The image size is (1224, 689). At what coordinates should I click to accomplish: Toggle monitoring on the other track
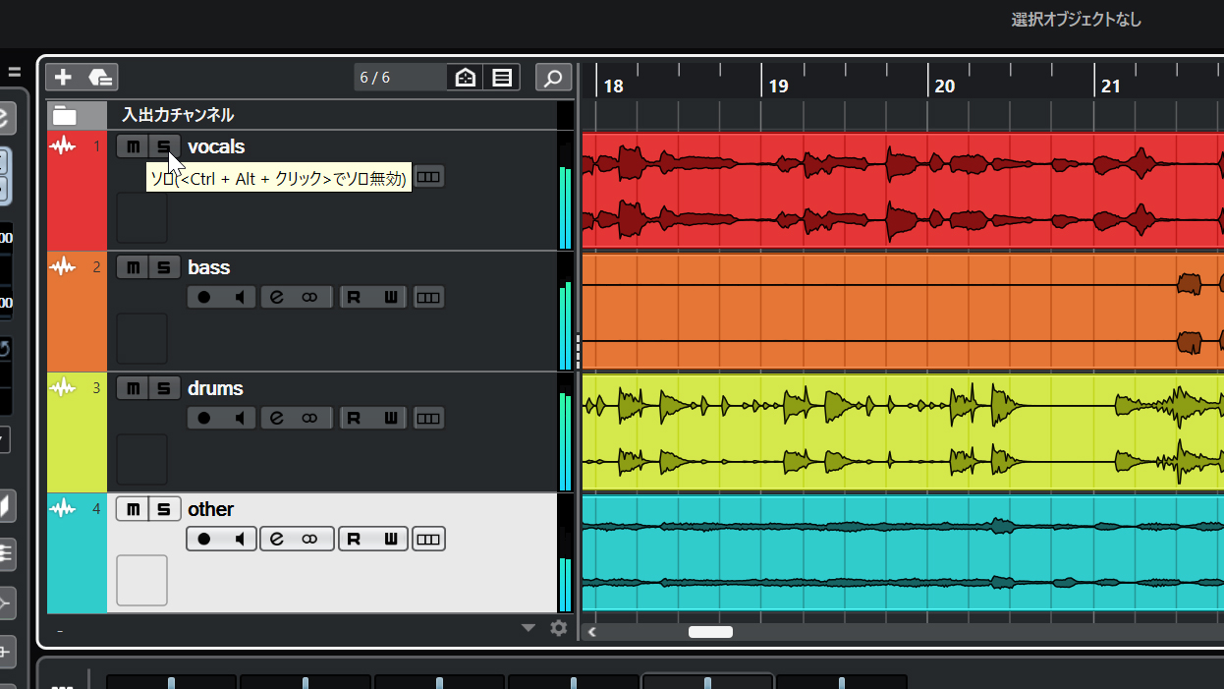click(x=239, y=539)
